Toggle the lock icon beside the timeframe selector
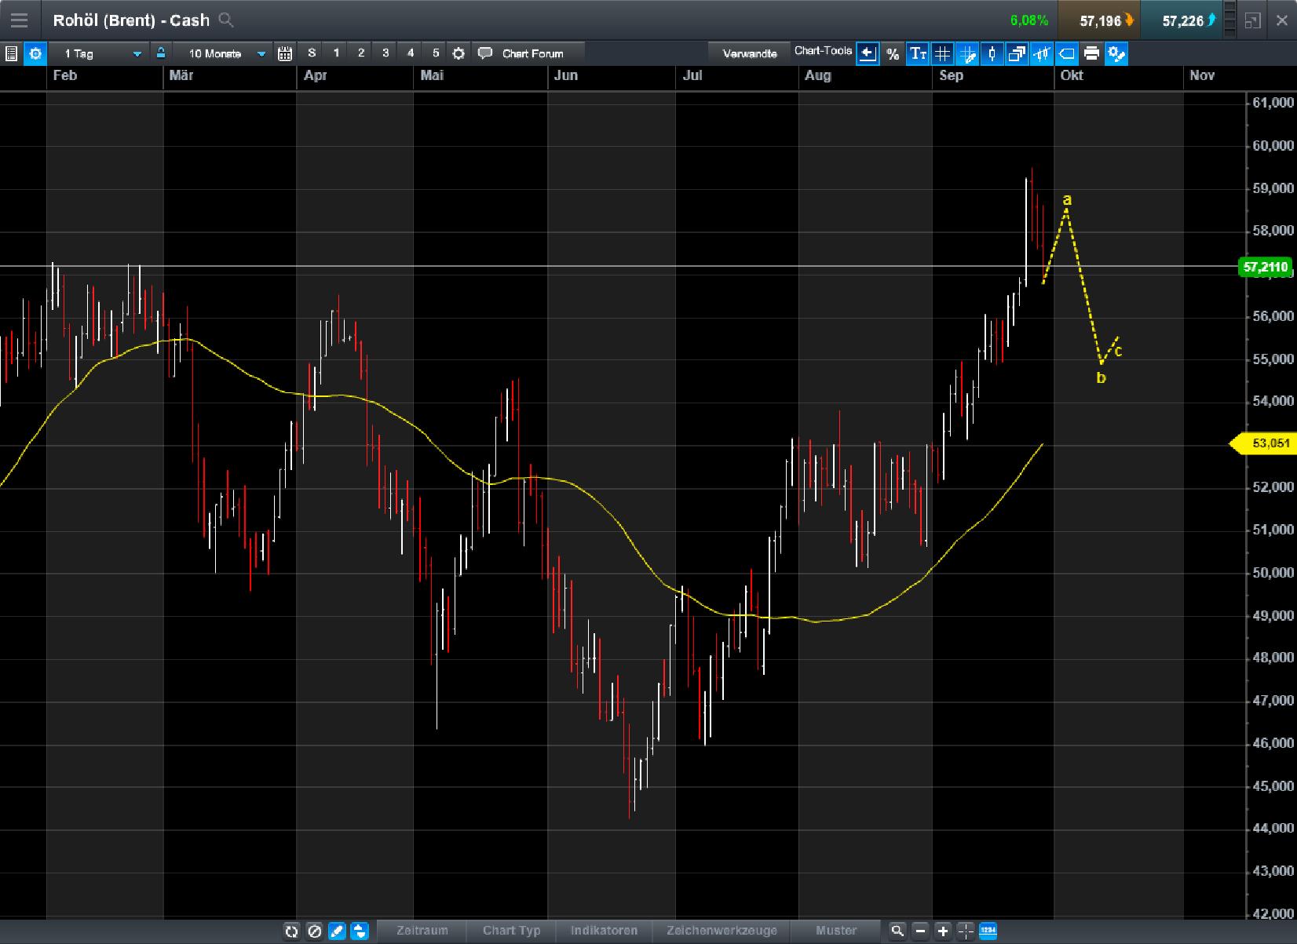Image resolution: width=1297 pixels, height=944 pixels. coord(161,53)
